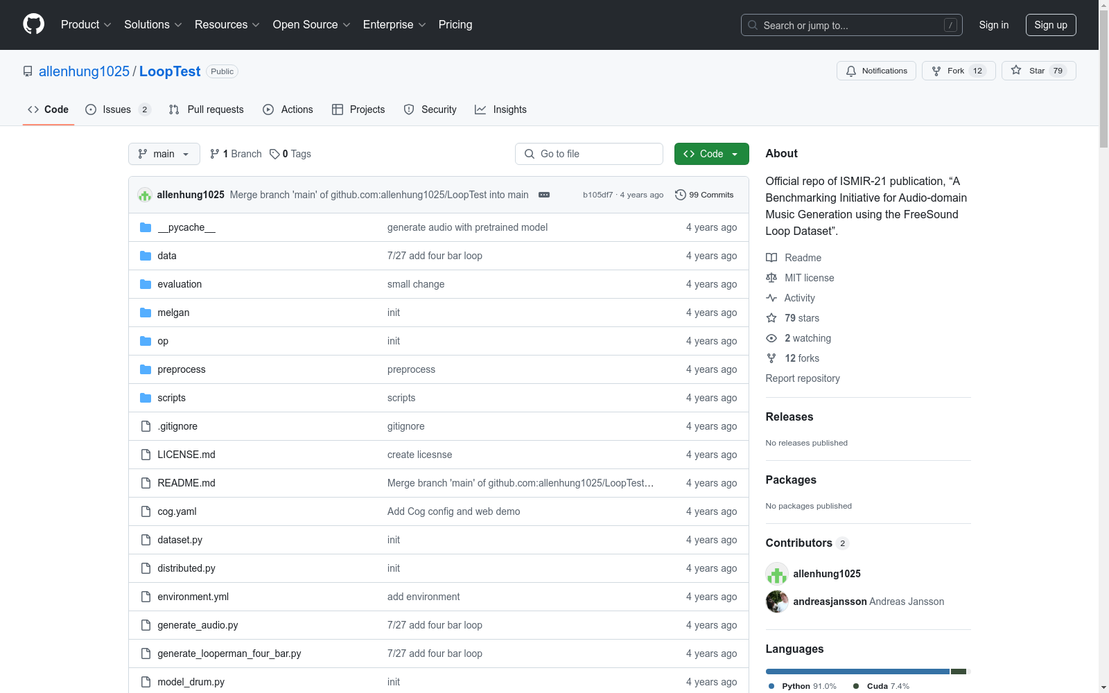The width and height of the screenshot is (1109, 693).
Task: Click the file icon next to cog.yaml
Action: [x=146, y=511]
